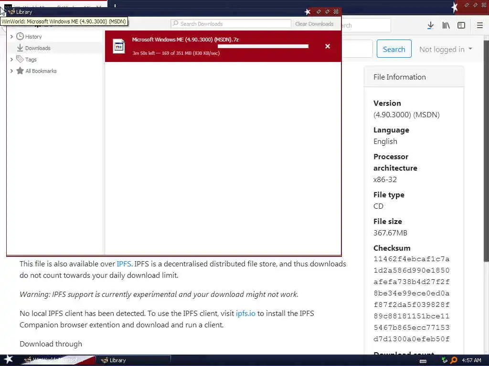489x366 pixels.
Task: Open the Firefox hamburger menu
Action: [480, 25]
